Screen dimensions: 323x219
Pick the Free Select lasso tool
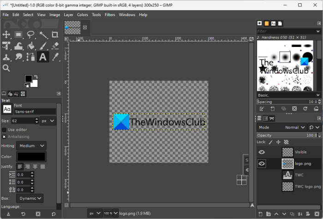click(x=30, y=34)
